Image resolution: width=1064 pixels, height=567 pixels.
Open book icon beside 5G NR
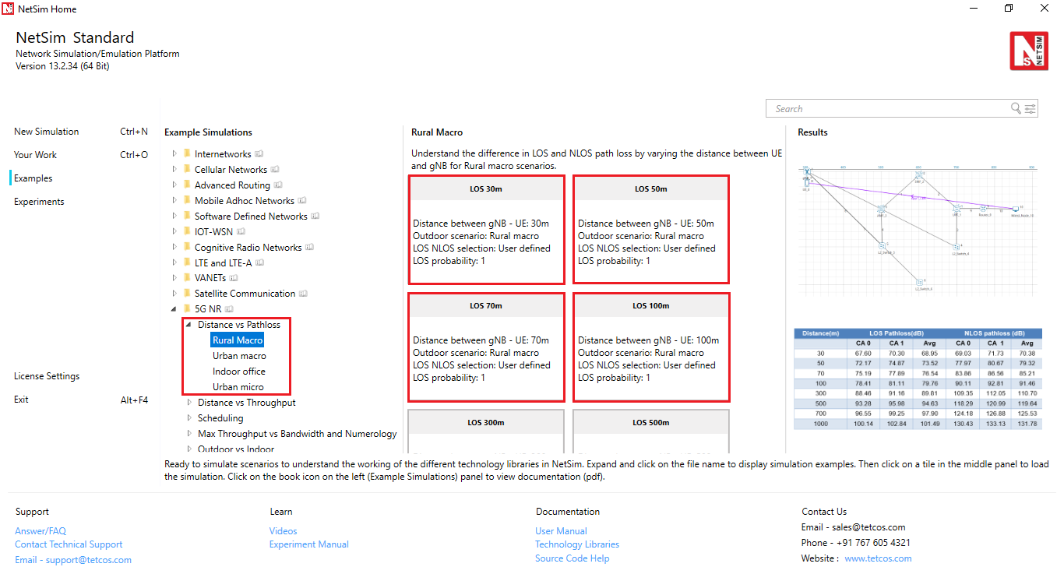[229, 309]
